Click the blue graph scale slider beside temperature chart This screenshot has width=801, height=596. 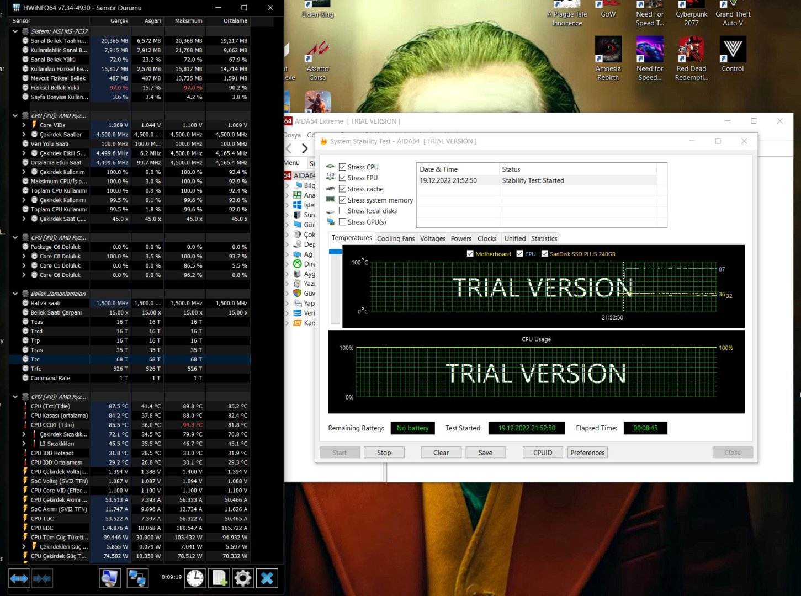[335, 252]
